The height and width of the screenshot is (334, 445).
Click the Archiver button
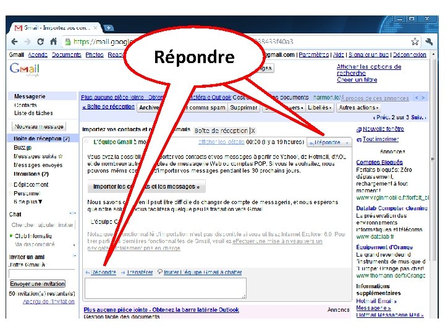tap(149, 108)
